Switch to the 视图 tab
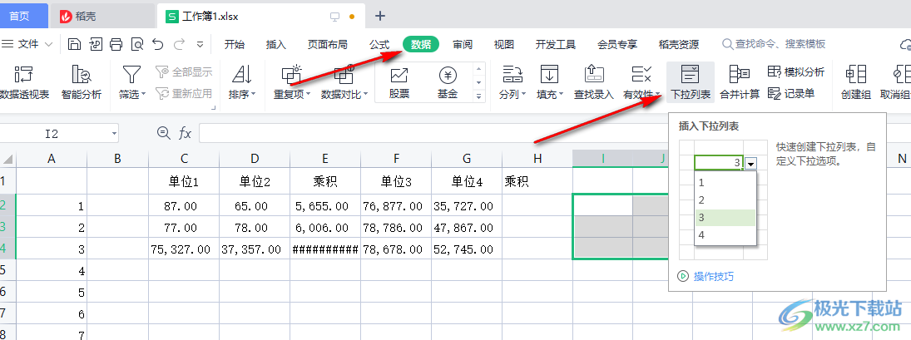Screen dimensions: 911x340 (503, 44)
